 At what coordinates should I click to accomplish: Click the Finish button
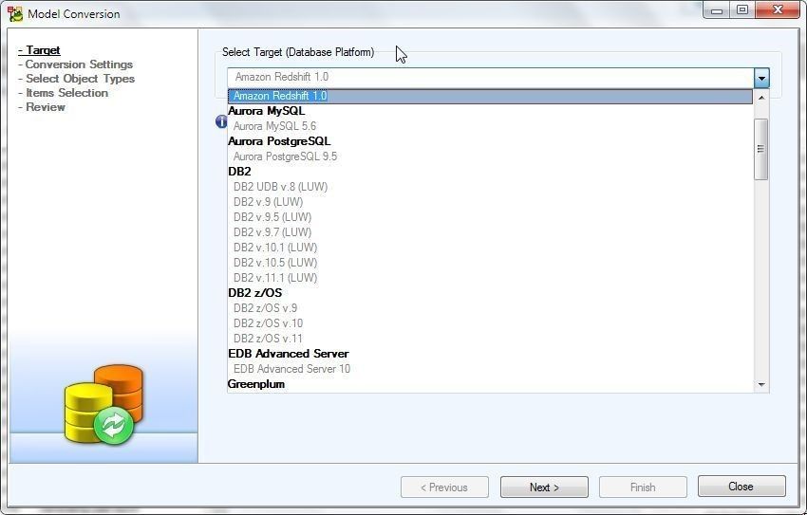(x=643, y=487)
